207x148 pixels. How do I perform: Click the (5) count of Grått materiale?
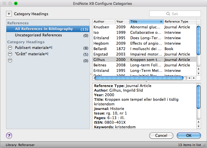[x=86, y=54]
